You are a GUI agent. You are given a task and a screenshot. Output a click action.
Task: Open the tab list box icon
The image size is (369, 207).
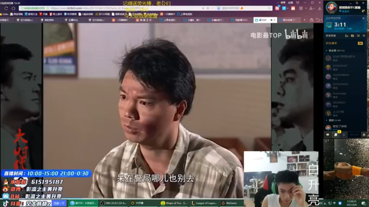[x=312, y=20]
